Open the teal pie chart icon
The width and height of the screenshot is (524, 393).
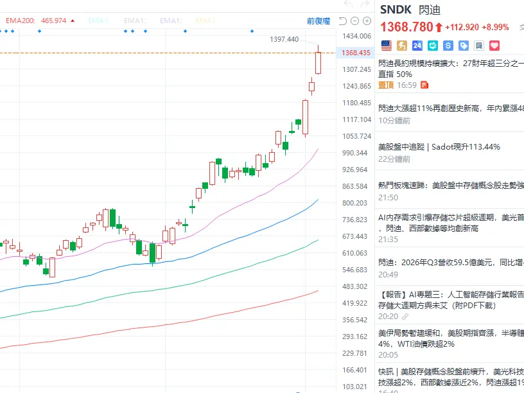[x=433, y=46]
